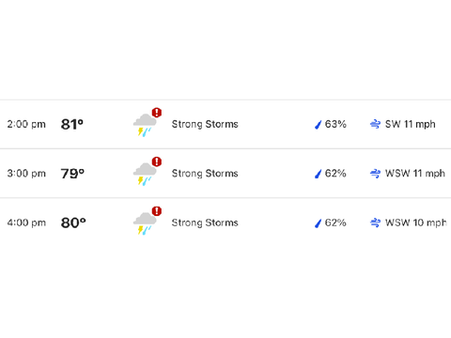This screenshot has width=451, height=338.
Task: Click the 4:00 pm thunderstorm cloud icon
Action: click(x=145, y=223)
